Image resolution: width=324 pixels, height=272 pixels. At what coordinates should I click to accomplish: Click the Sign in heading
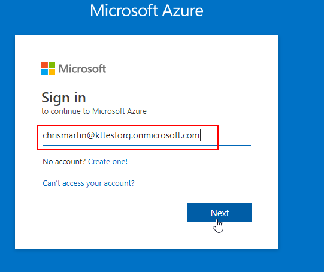click(63, 98)
